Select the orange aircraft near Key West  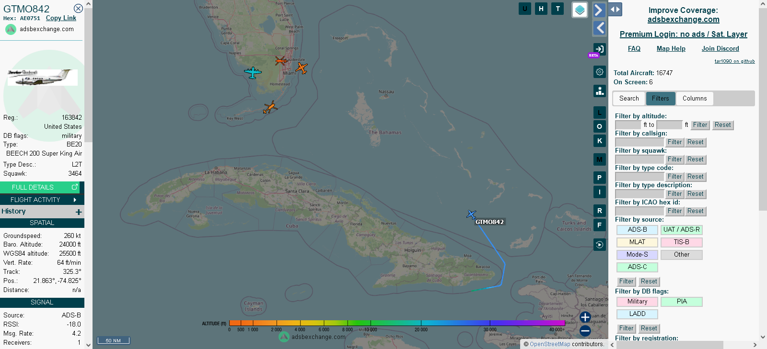pyautogui.click(x=270, y=107)
